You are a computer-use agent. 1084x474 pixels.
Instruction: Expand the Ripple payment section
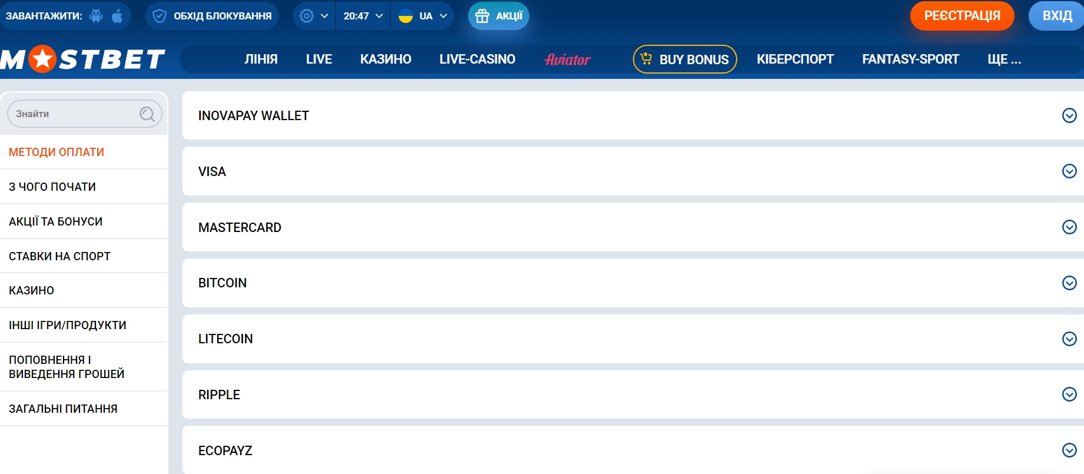[x=1069, y=395]
